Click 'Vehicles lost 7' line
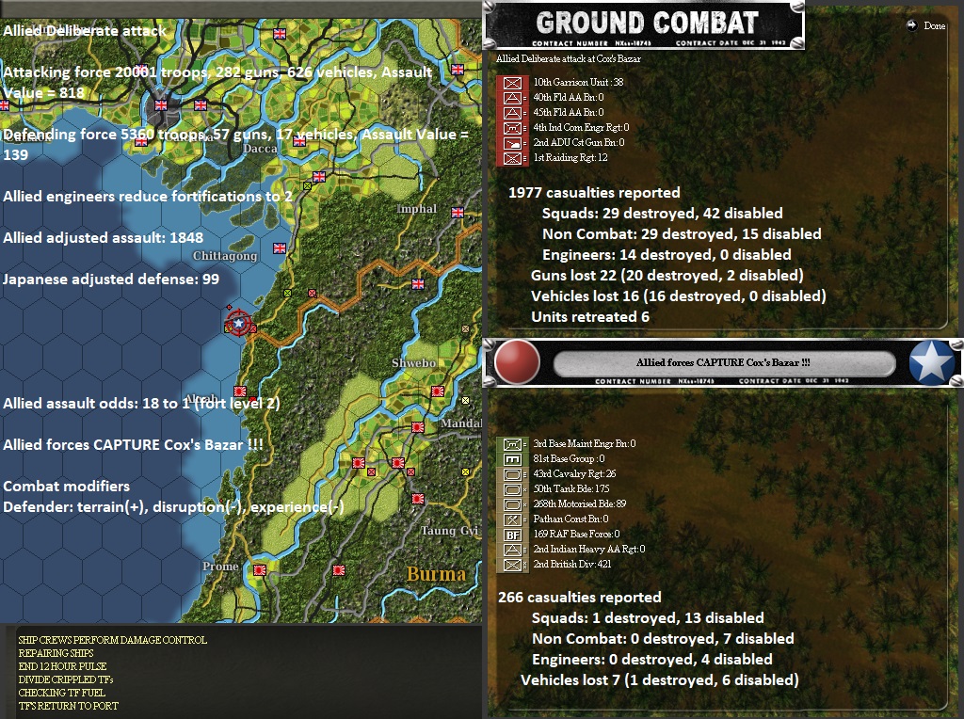Screen dimensions: 964x719 click(x=660, y=680)
